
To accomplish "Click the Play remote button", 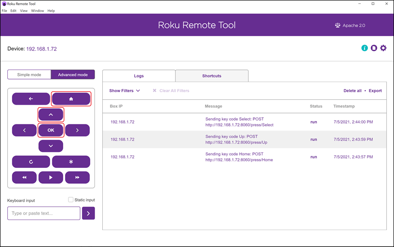I will click(51, 178).
